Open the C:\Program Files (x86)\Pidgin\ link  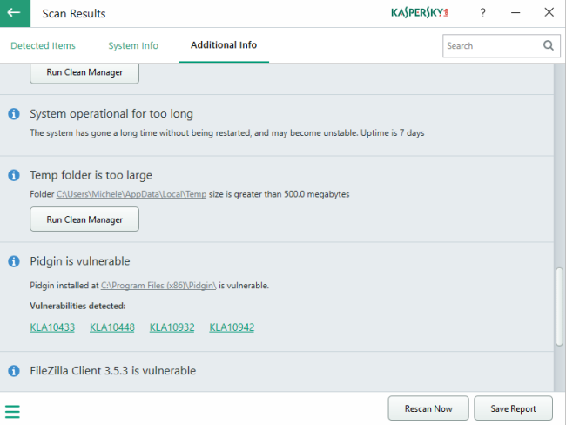click(x=158, y=286)
